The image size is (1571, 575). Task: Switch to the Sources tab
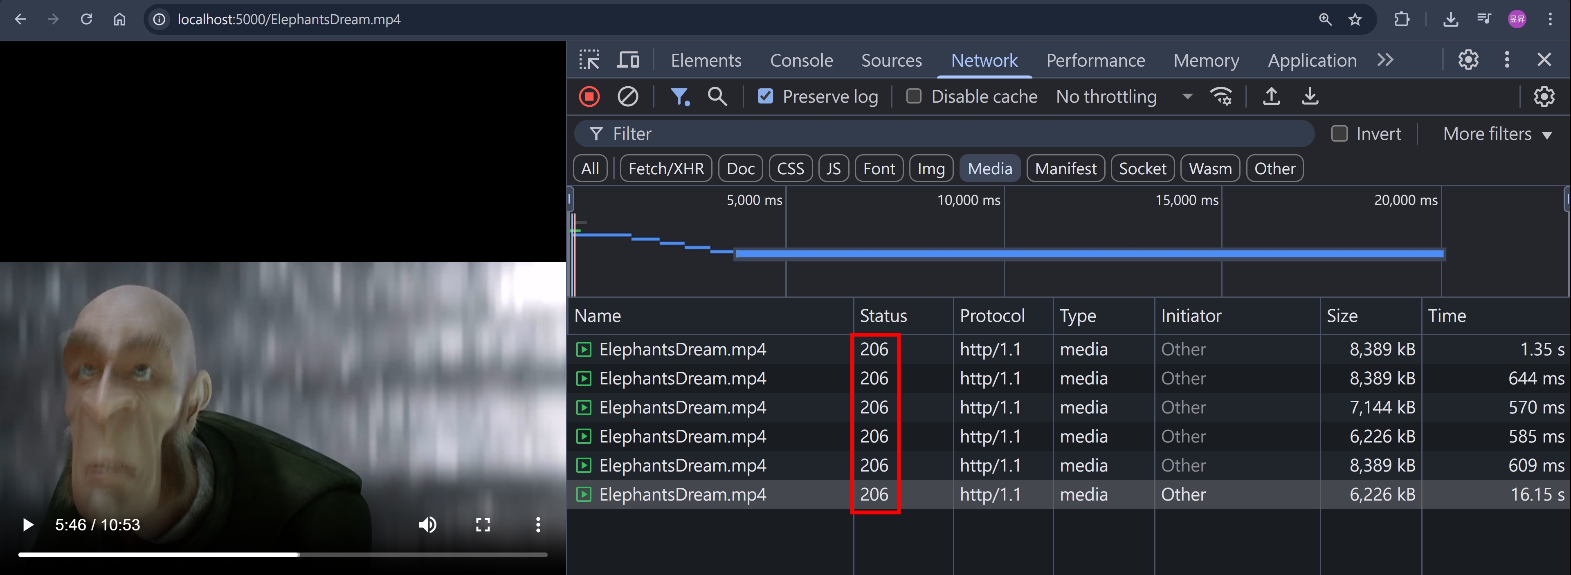pos(892,61)
